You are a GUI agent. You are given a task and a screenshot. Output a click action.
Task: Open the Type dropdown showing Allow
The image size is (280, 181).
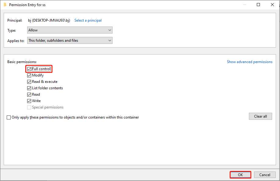(x=70, y=30)
